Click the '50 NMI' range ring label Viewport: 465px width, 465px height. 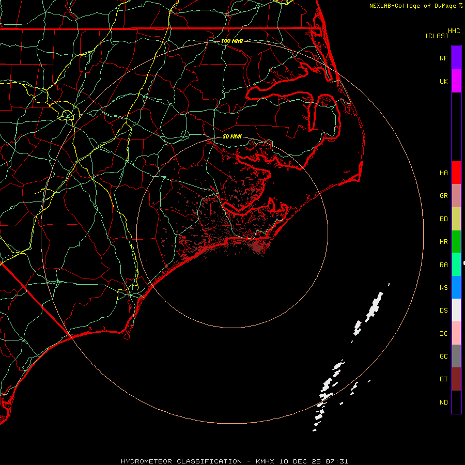coord(232,136)
